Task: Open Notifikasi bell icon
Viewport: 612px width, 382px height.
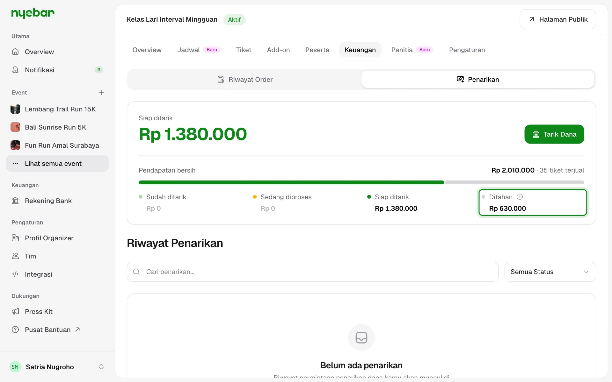Action: pos(15,70)
